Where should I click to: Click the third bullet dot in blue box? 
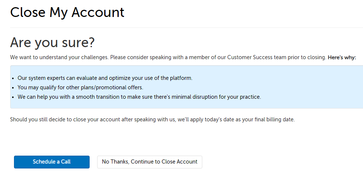click(14, 97)
